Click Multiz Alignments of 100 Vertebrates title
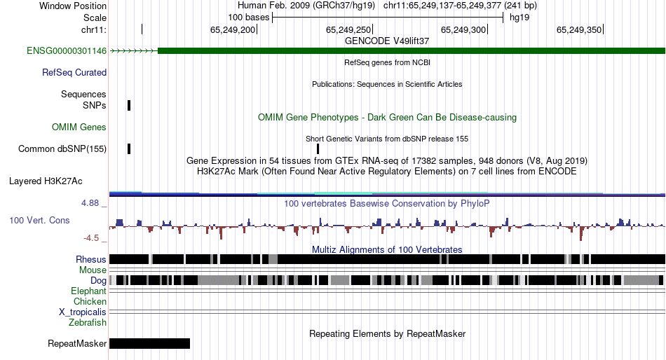Image resolution: width=666 pixels, height=360 pixels. click(387, 249)
